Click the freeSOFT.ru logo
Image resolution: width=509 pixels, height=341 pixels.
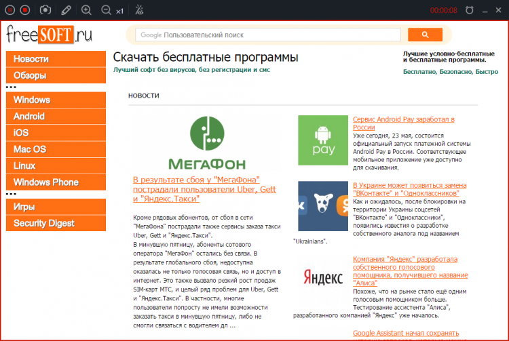coord(49,35)
